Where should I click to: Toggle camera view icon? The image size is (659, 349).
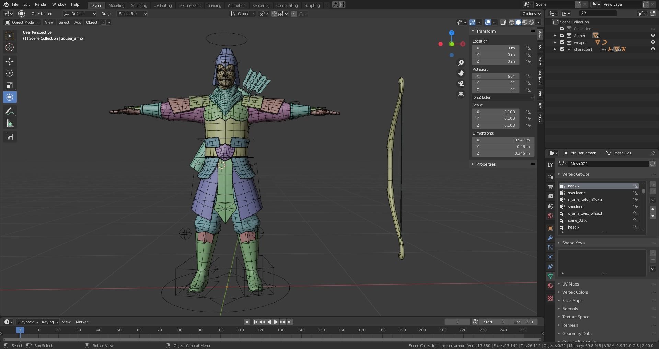click(x=461, y=83)
